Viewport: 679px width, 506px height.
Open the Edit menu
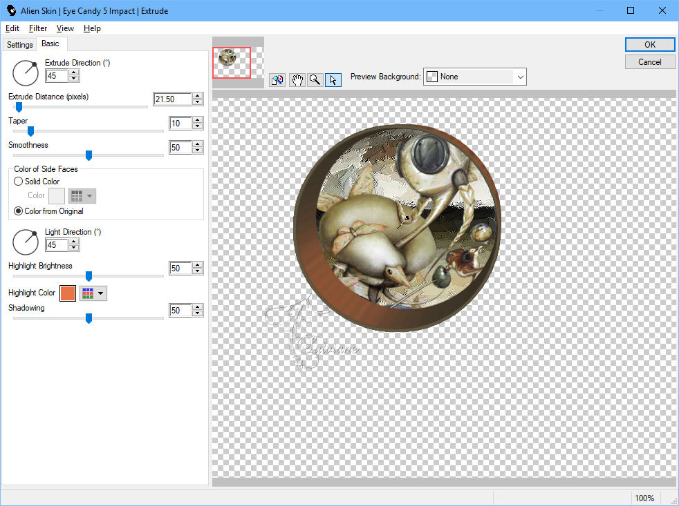(12, 28)
